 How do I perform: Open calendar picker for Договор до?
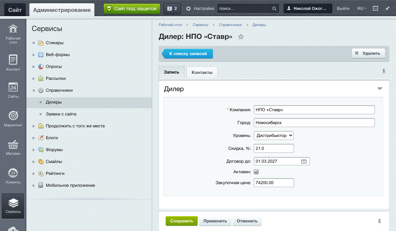(304, 161)
